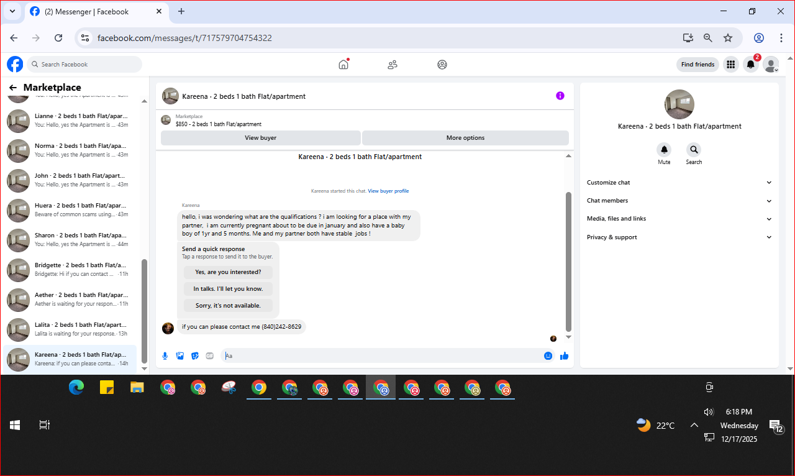Attach a photo file to the message
795x476 pixels.
pos(180,356)
